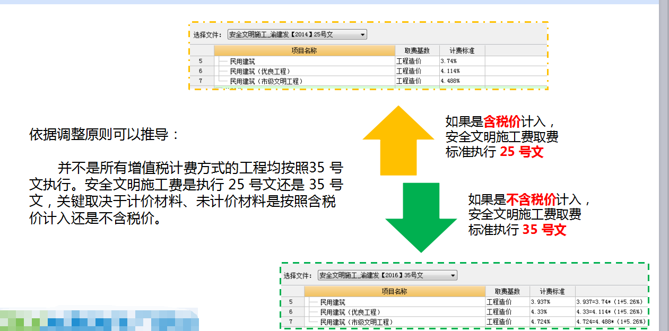Click 项目名称 header in 25号文 table
The height and width of the screenshot is (331, 669).
click(x=305, y=51)
